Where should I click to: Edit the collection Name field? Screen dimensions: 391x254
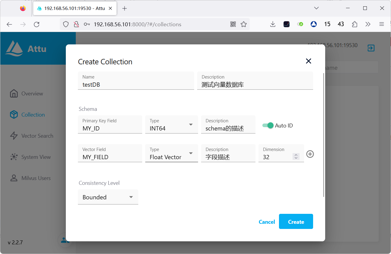[136, 81]
